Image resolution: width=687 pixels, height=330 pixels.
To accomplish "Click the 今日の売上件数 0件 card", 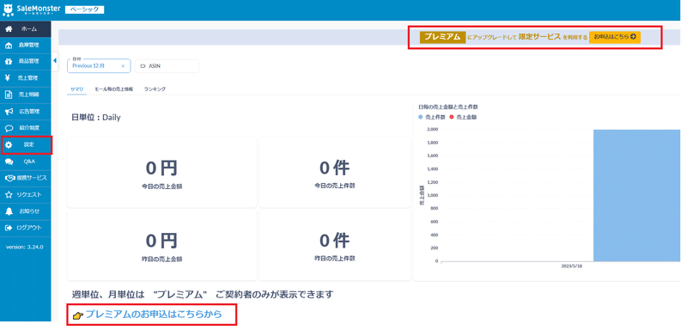I will click(335, 172).
